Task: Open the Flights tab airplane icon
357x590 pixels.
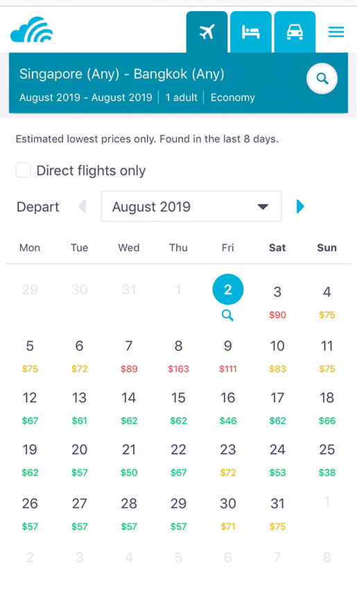Action: [x=207, y=32]
